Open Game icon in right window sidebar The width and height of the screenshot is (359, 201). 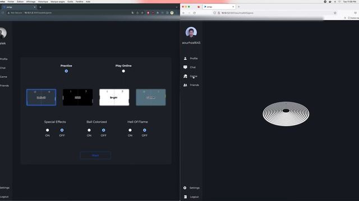pos(185,76)
